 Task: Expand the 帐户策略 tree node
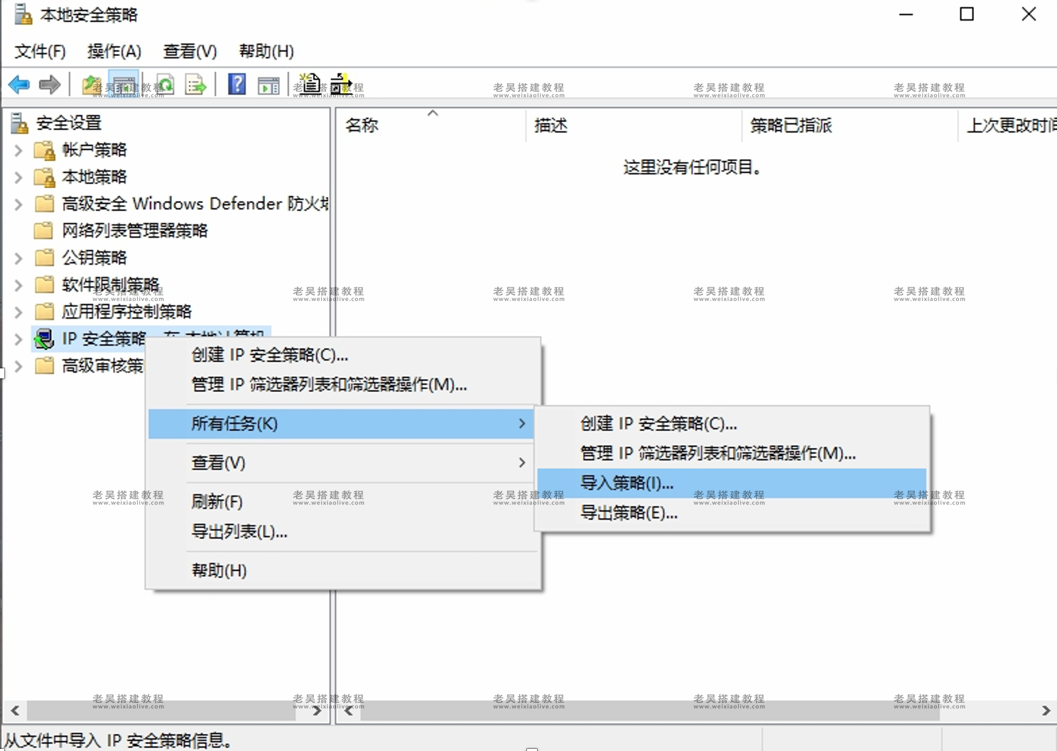(x=17, y=150)
